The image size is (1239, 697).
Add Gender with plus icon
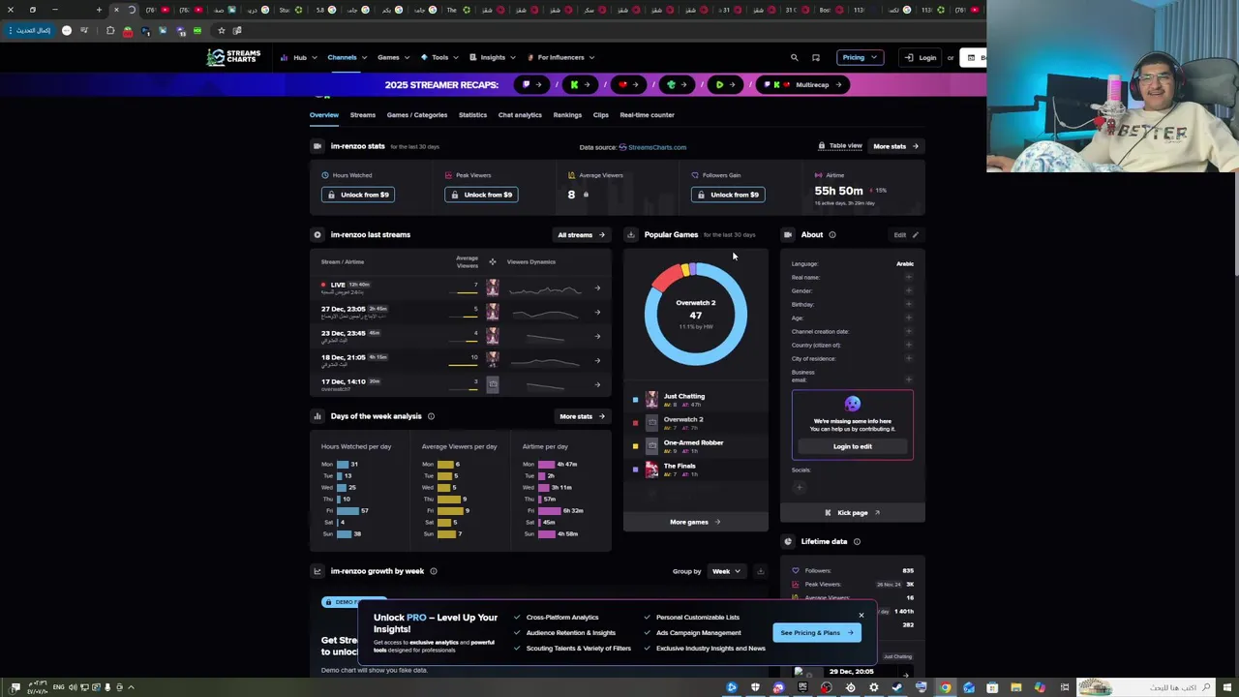click(x=909, y=290)
